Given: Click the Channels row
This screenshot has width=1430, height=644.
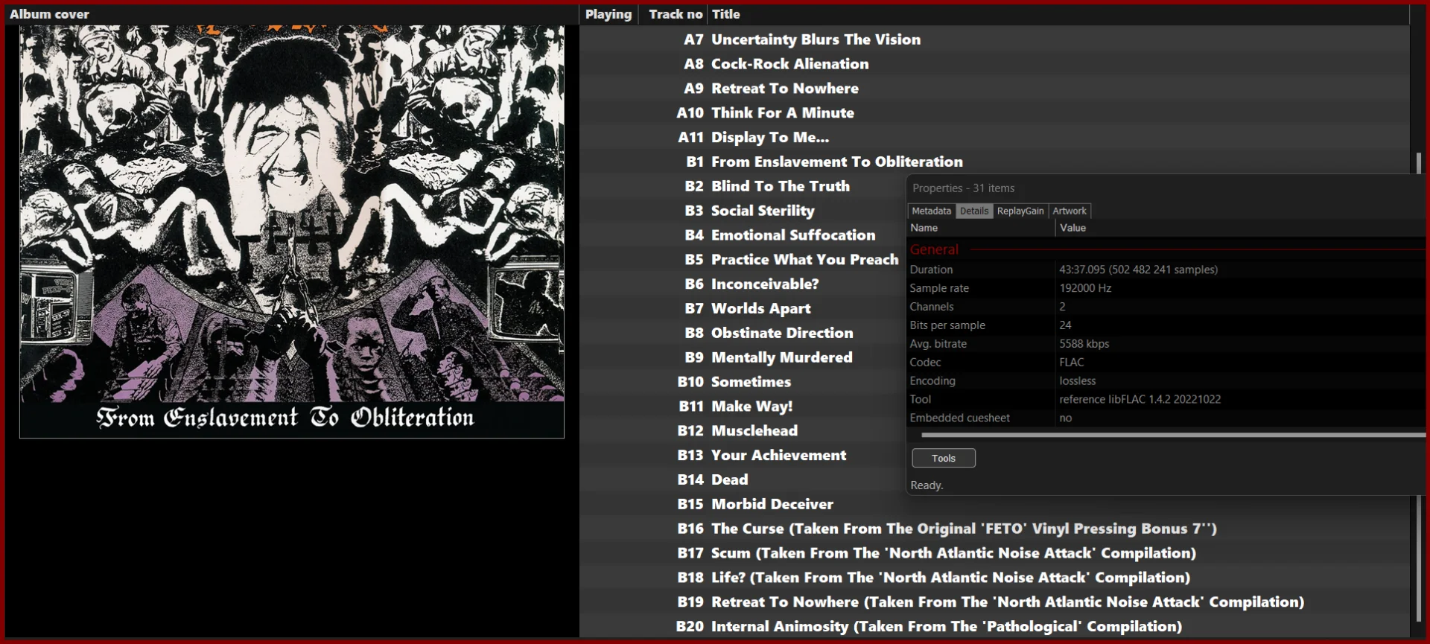Looking at the screenshot, I should click(x=1166, y=307).
